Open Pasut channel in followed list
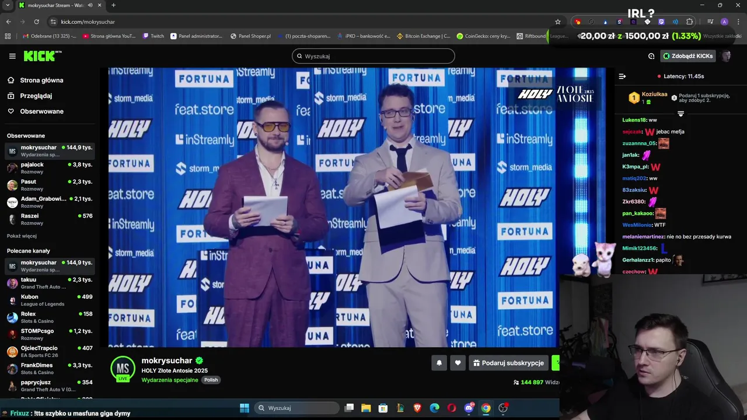The height and width of the screenshot is (420, 747). [50, 185]
